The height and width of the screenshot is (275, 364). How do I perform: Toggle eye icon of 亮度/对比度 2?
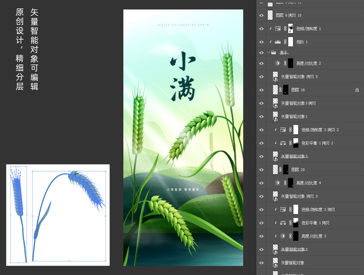pyautogui.click(x=261, y=63)
